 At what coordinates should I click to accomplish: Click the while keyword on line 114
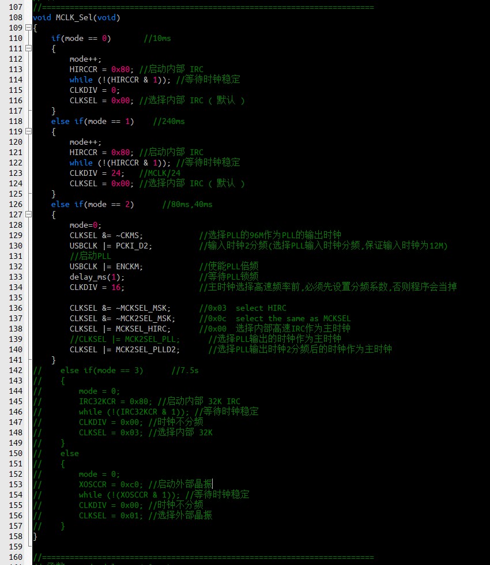pos(81,80)
